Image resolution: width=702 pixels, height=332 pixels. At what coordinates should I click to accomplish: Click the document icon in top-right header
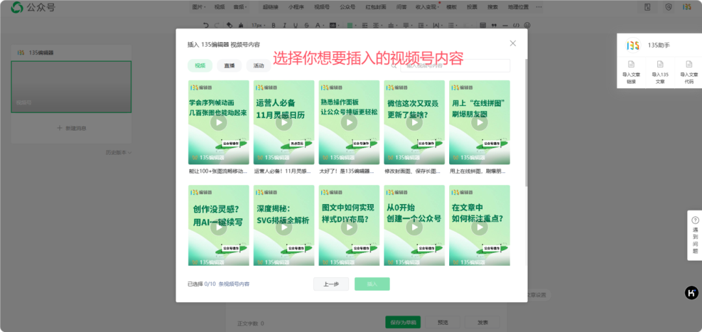click(647, 7)
